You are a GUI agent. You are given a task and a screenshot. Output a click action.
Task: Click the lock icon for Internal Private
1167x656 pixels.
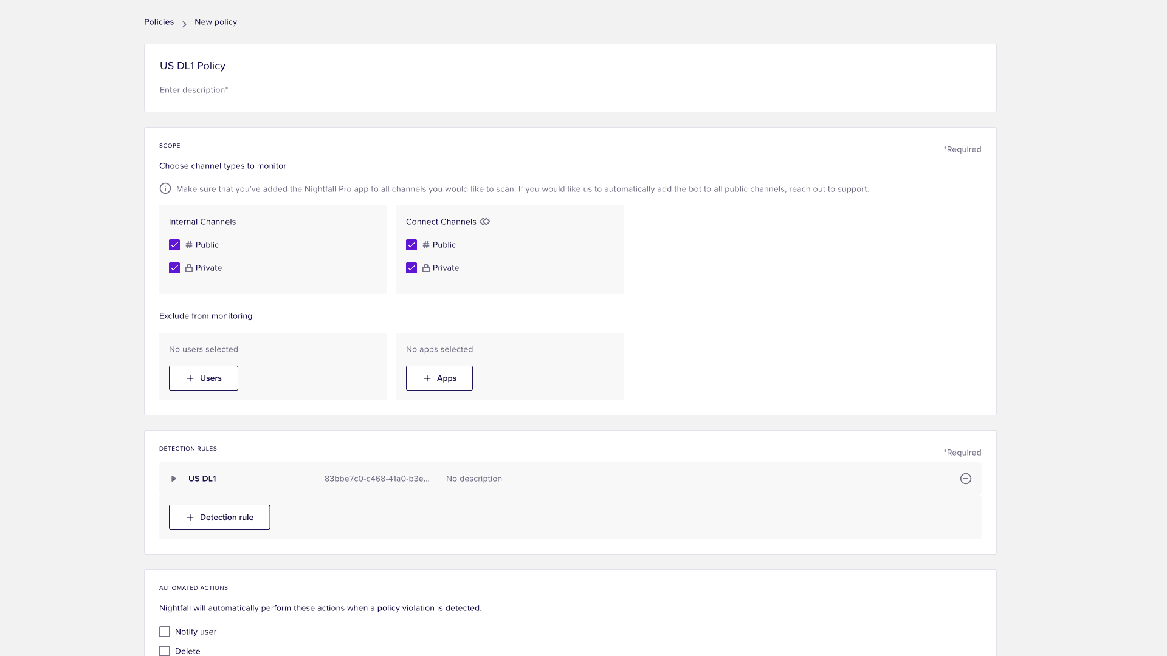[x=189, y=268]
